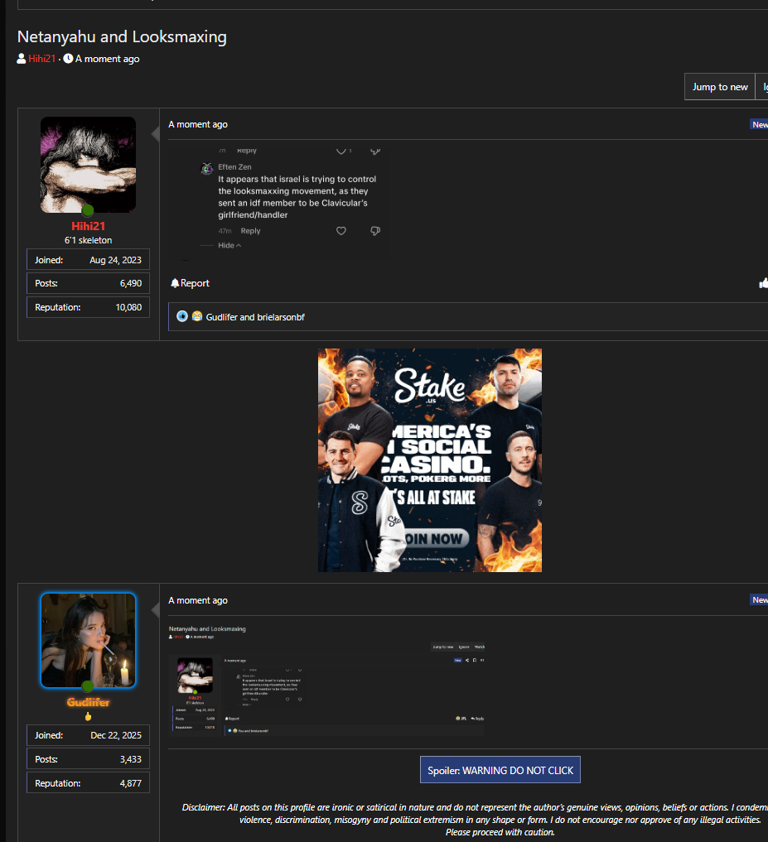Click Reply under the Eften Zen comment
Viewport: 768px width, 842px height.
pyautogui.click(x=250, y=231)
